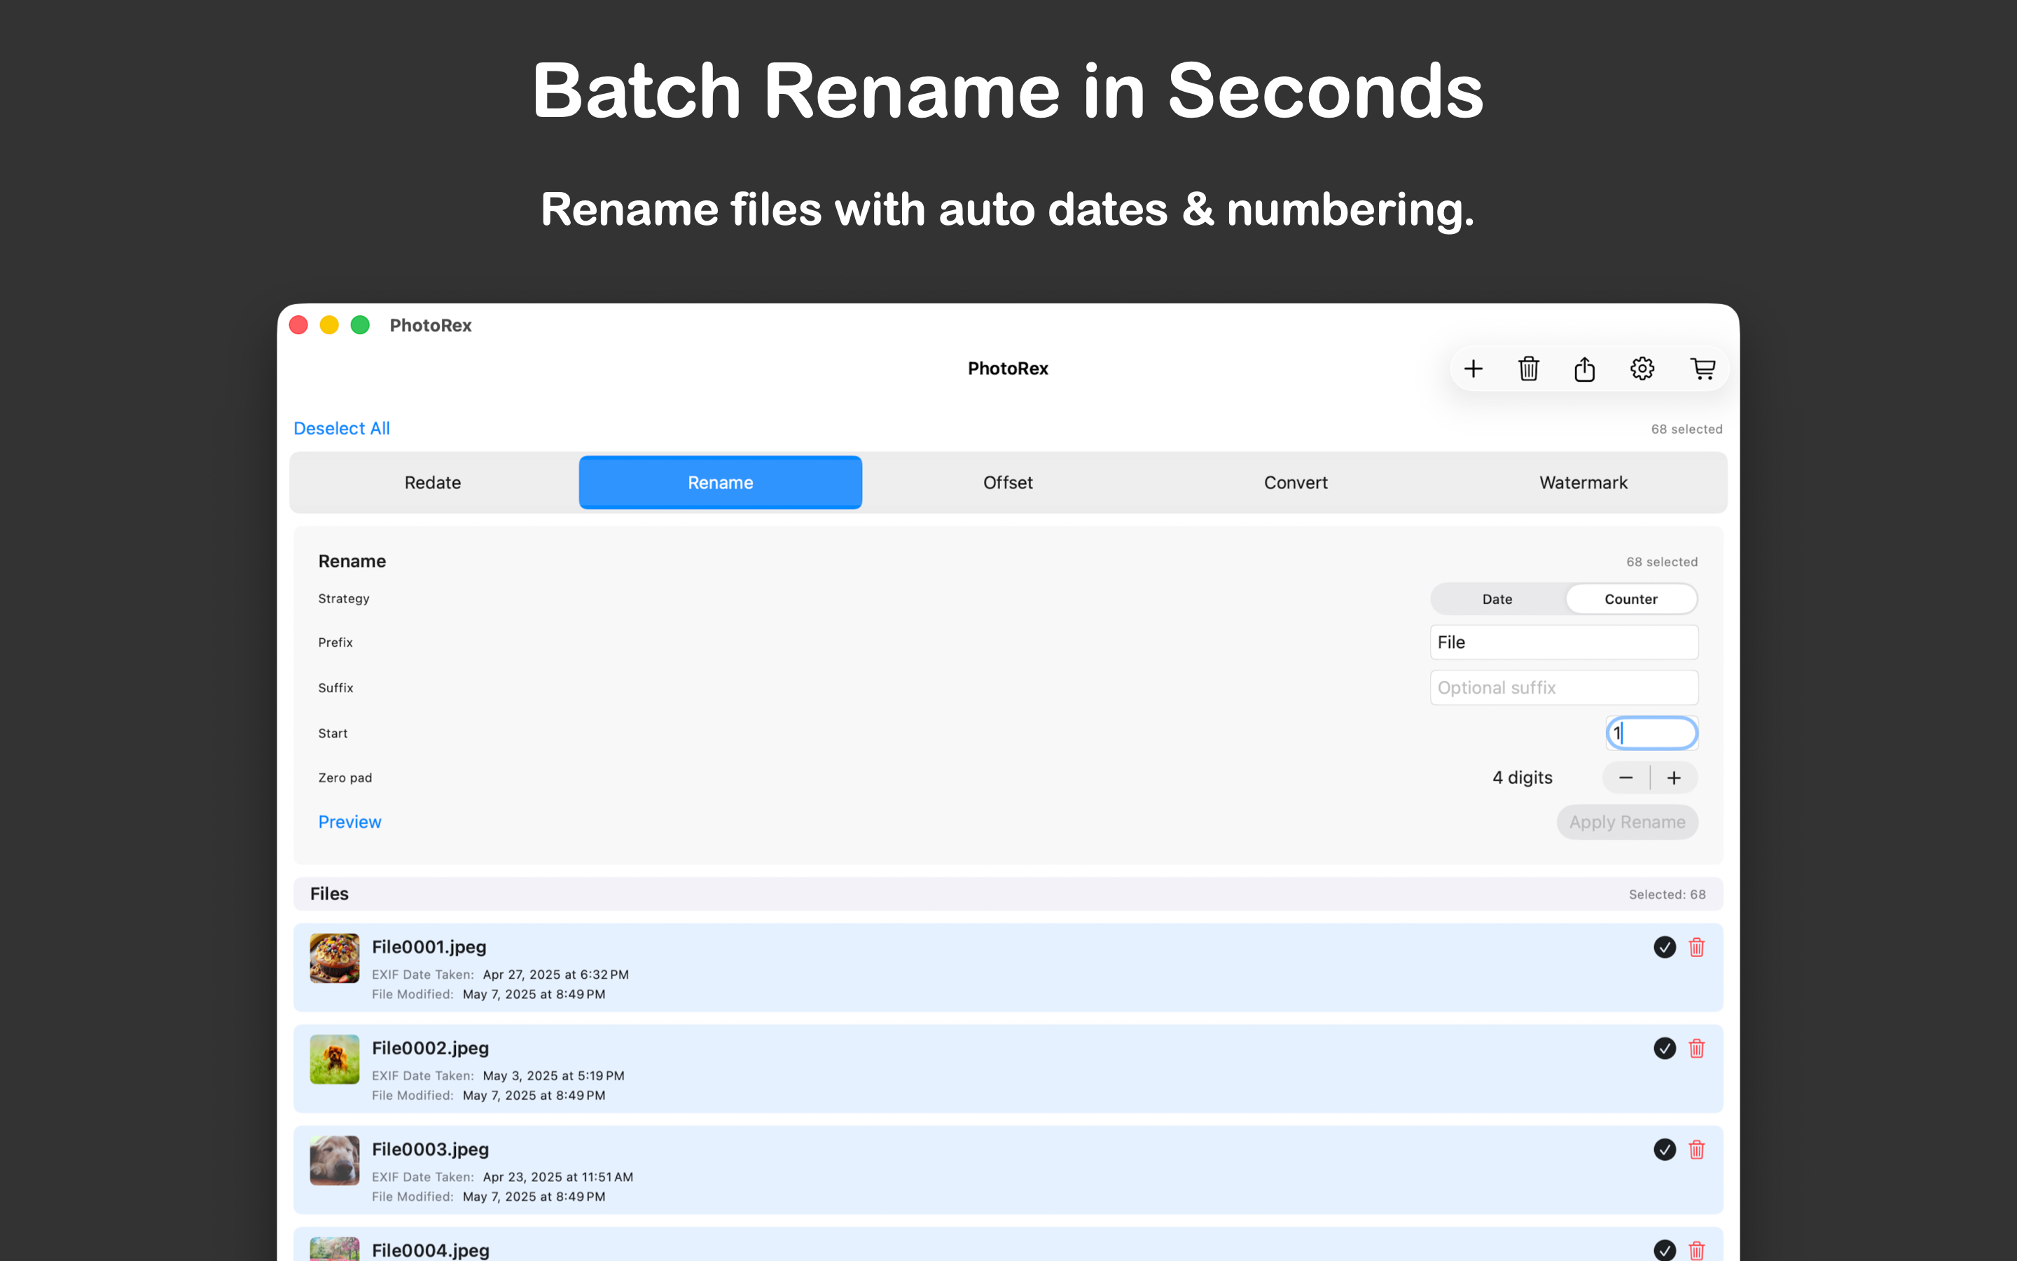This screenshot has height=1261, width=2017.
Task: Select the File0004.jpeg file name
Action: 430,1250
